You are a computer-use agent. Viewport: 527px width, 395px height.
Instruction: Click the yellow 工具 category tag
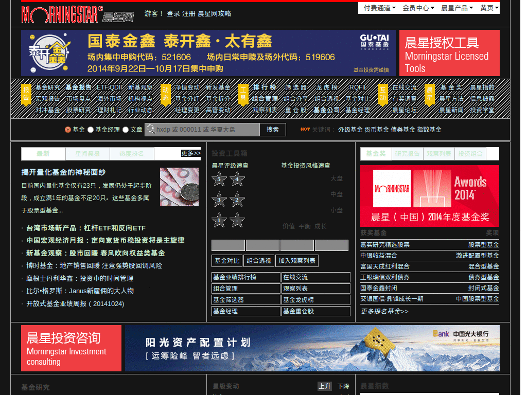tap(243, 95)
